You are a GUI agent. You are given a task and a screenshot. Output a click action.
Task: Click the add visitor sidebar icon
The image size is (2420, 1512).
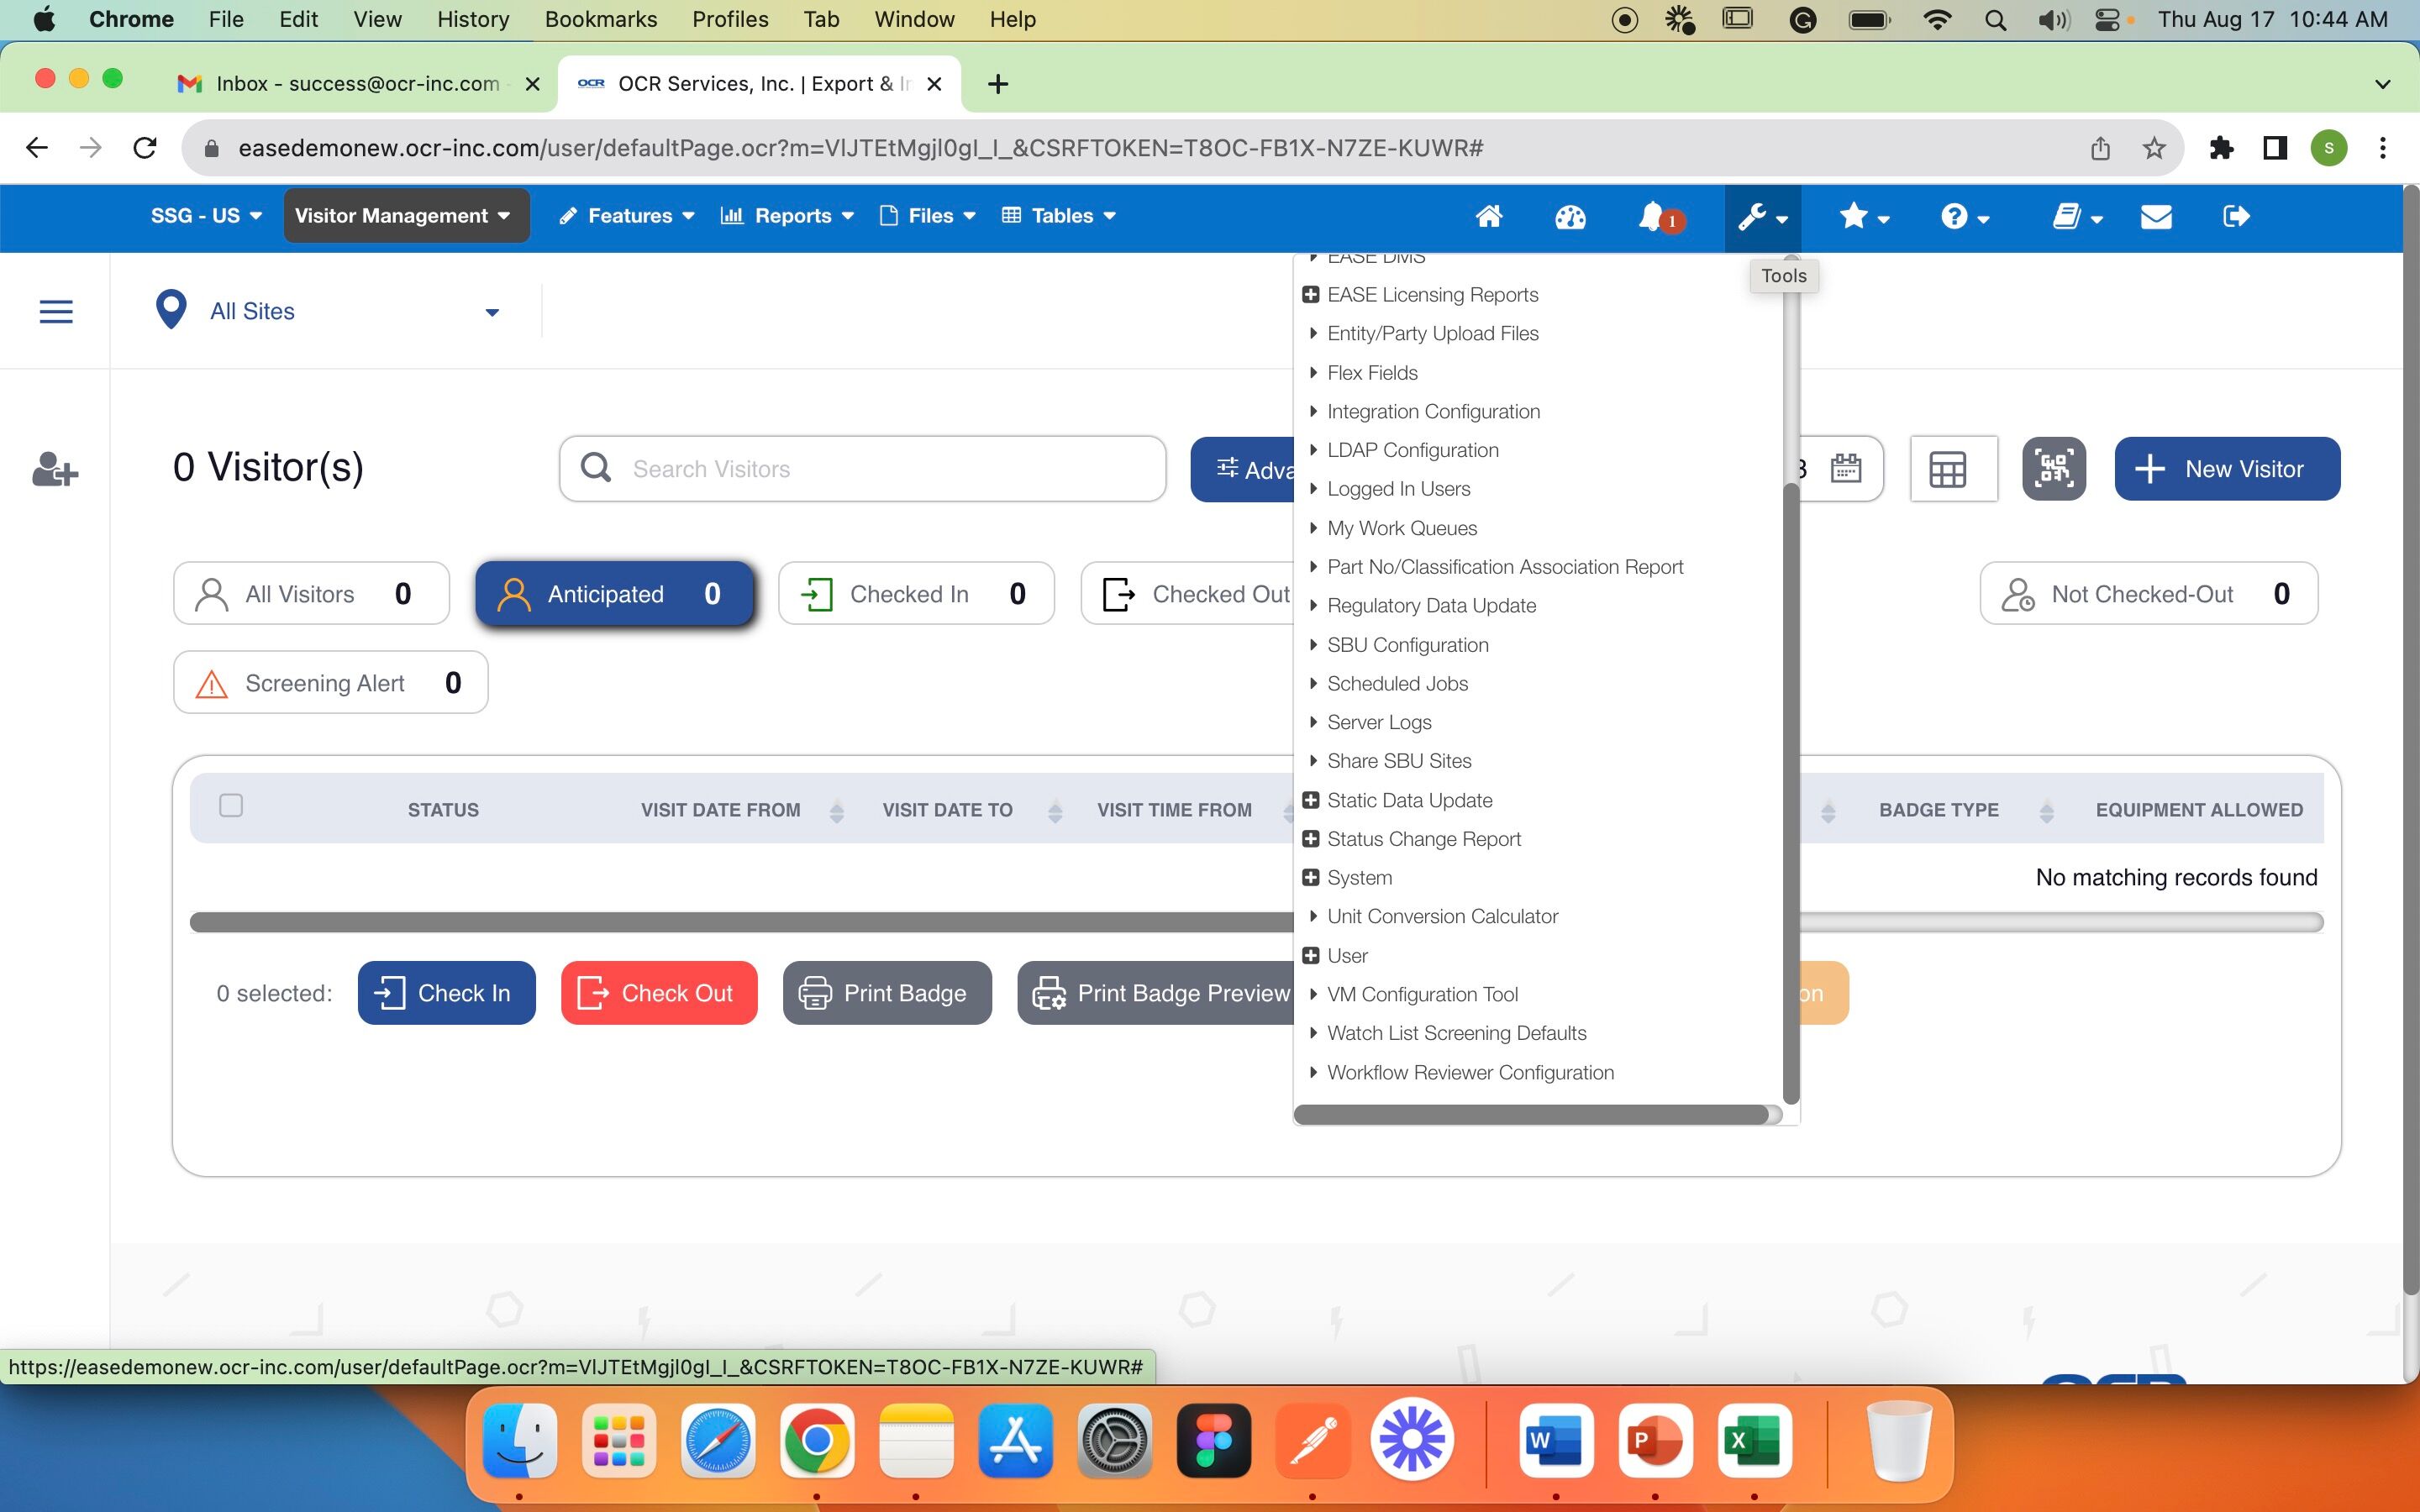point(55,469)
